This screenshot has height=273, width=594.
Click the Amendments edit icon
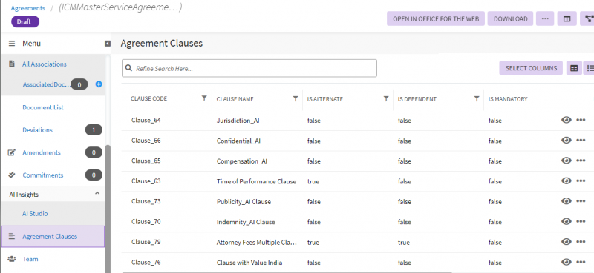[x=12, y=152]
